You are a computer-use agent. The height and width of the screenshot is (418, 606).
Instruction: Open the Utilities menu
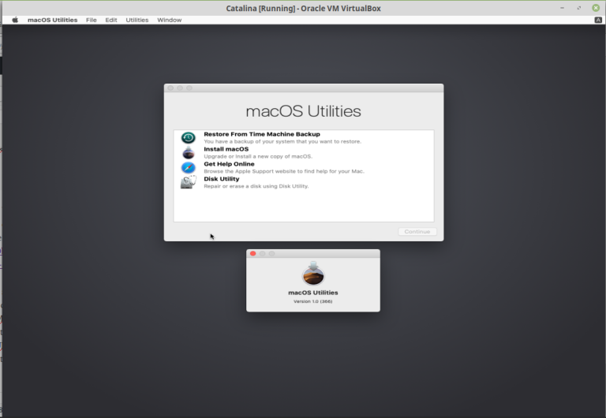(137, 20)
